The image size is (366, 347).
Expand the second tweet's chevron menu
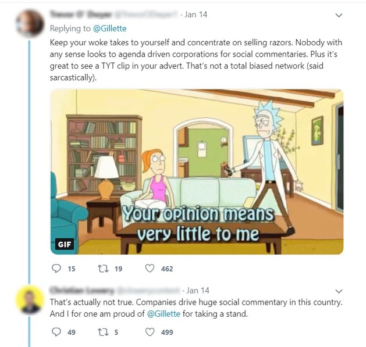339,291
